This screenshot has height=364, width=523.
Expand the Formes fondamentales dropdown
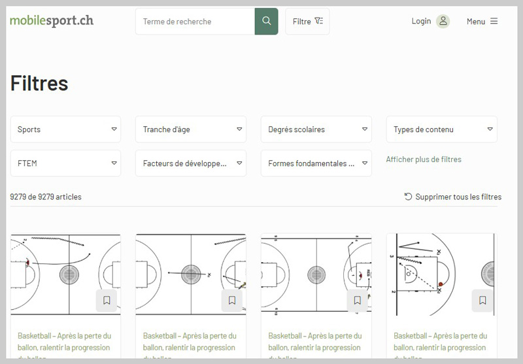[x=316, y=163]
